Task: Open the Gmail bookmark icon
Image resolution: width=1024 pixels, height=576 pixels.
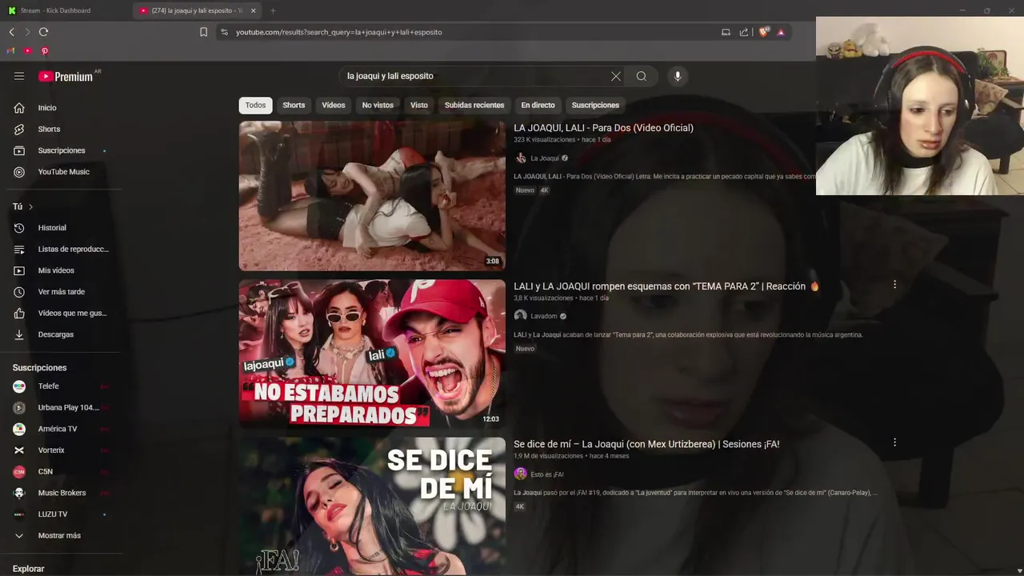Action: [x=10, y=50]
